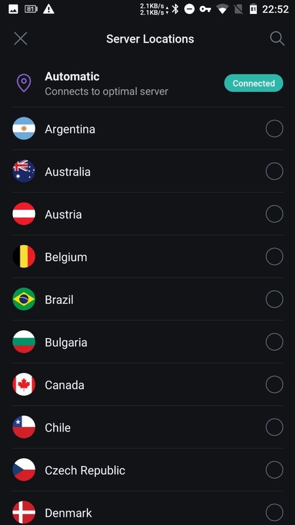The image size is (295, 525).
Task: Tap the purple location pin icon
Action: click(24, 83)
